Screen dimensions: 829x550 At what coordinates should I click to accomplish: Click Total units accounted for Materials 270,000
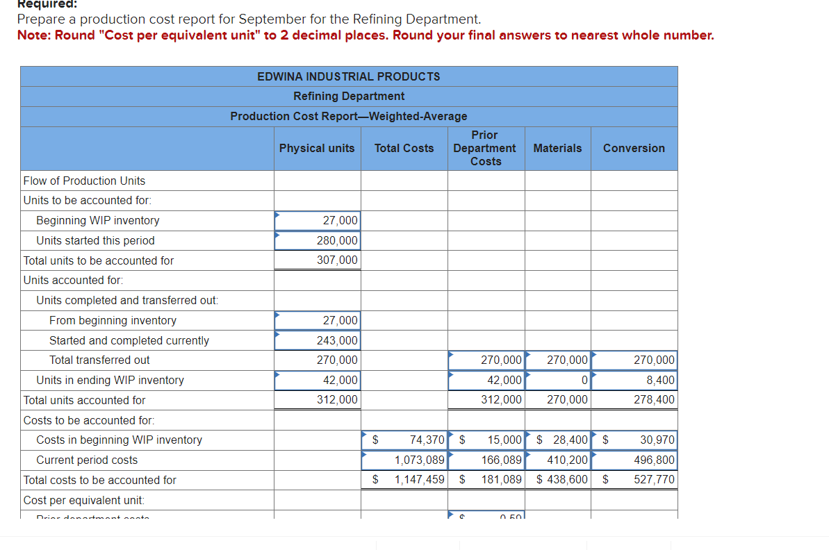[x=567, y=400]
